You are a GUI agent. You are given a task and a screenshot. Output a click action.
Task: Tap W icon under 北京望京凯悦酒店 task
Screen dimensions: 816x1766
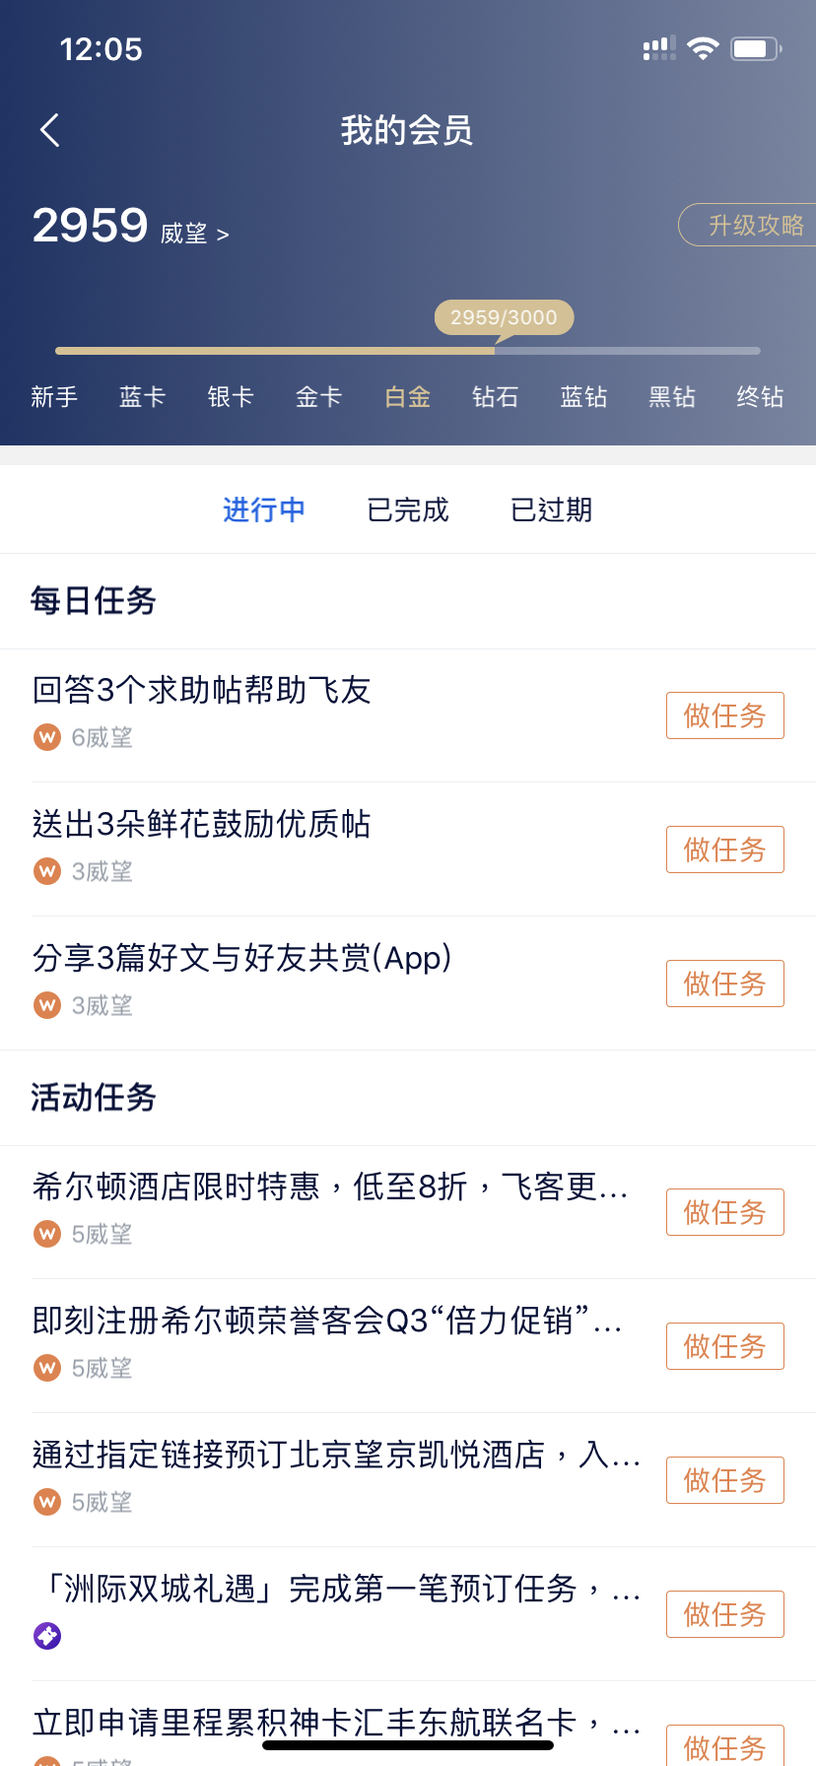[47, 1502]
